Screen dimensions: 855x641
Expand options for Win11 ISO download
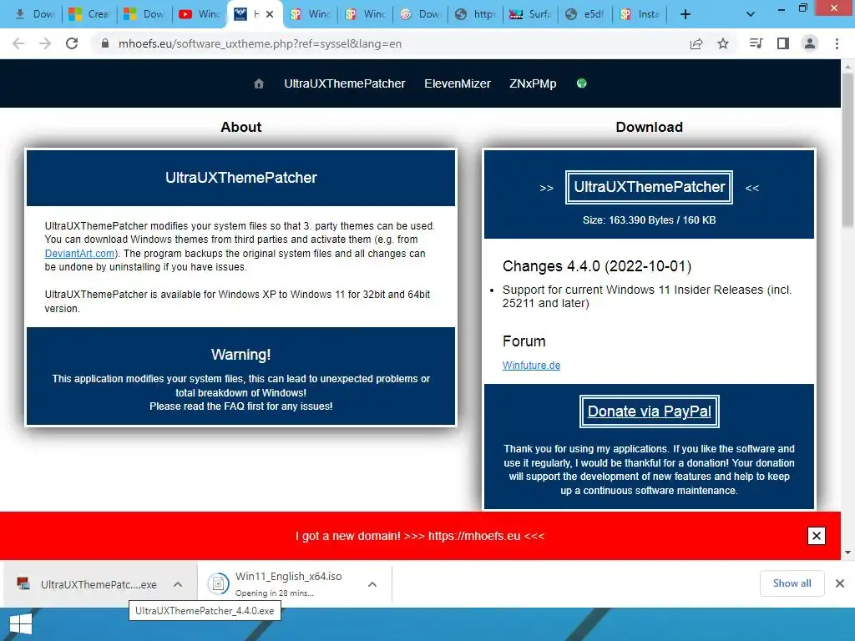point(372,584)
